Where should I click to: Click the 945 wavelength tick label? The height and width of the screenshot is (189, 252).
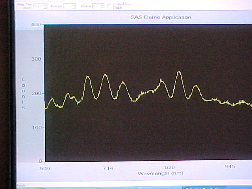(230, 167)
